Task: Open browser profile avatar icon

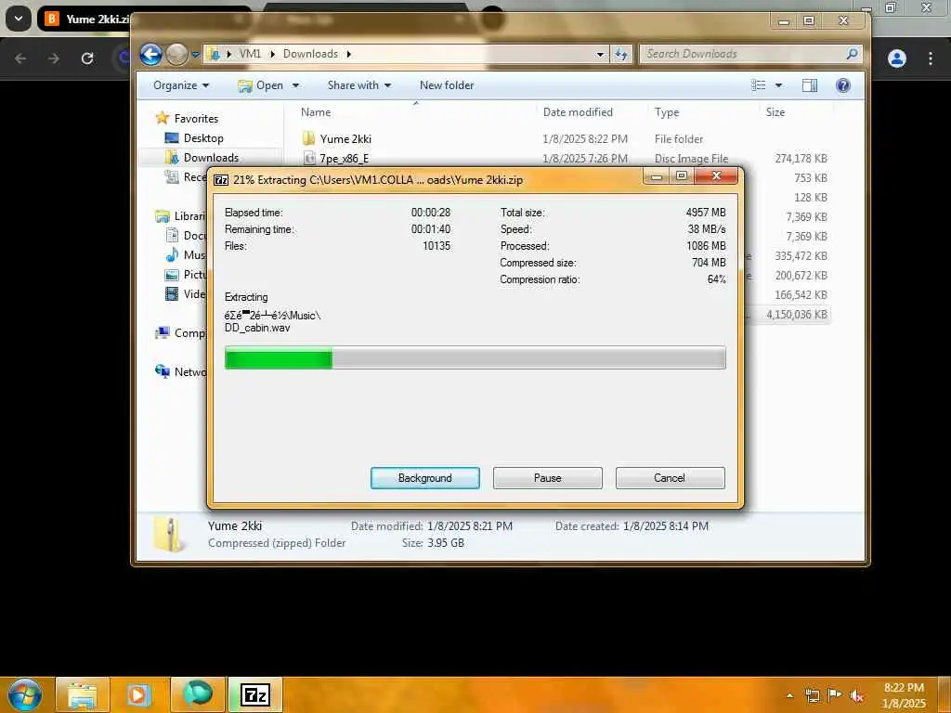Action: (x=897, y=58)
